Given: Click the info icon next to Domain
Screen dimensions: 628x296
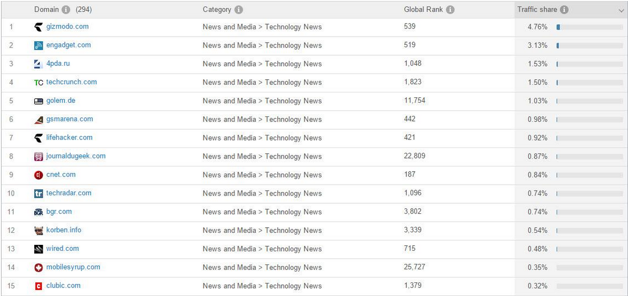Looking at the screenshot, I should [x=66, y=10].
